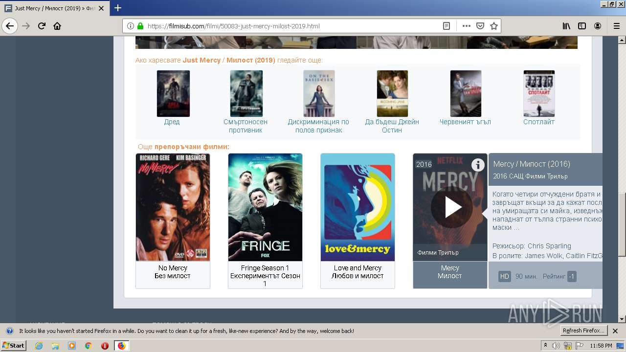Show hidden system tray icons
Screen dimensions: 626x352
pyautogui.click(x=545, y=346)
